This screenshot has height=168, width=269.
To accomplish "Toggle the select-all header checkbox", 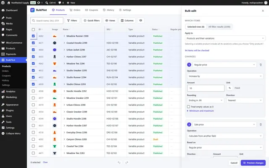I will coord(33,29).
